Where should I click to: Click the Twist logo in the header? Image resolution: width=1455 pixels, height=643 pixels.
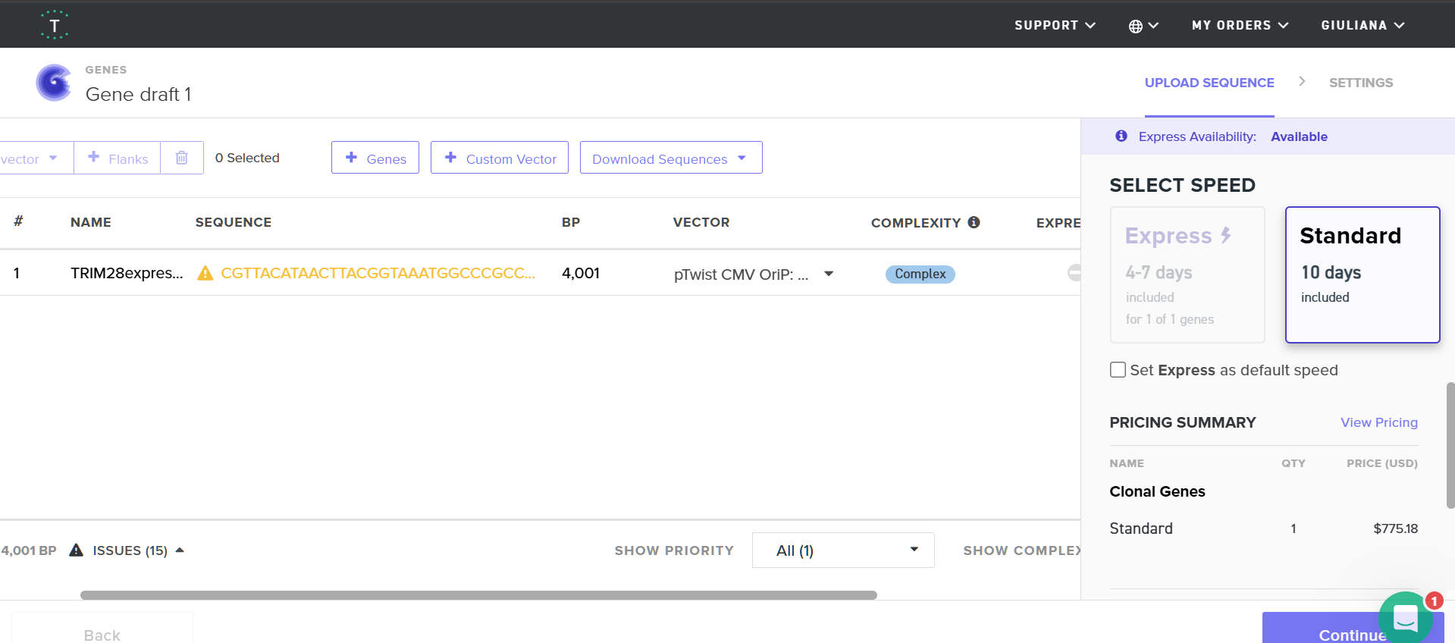point(54,25)
